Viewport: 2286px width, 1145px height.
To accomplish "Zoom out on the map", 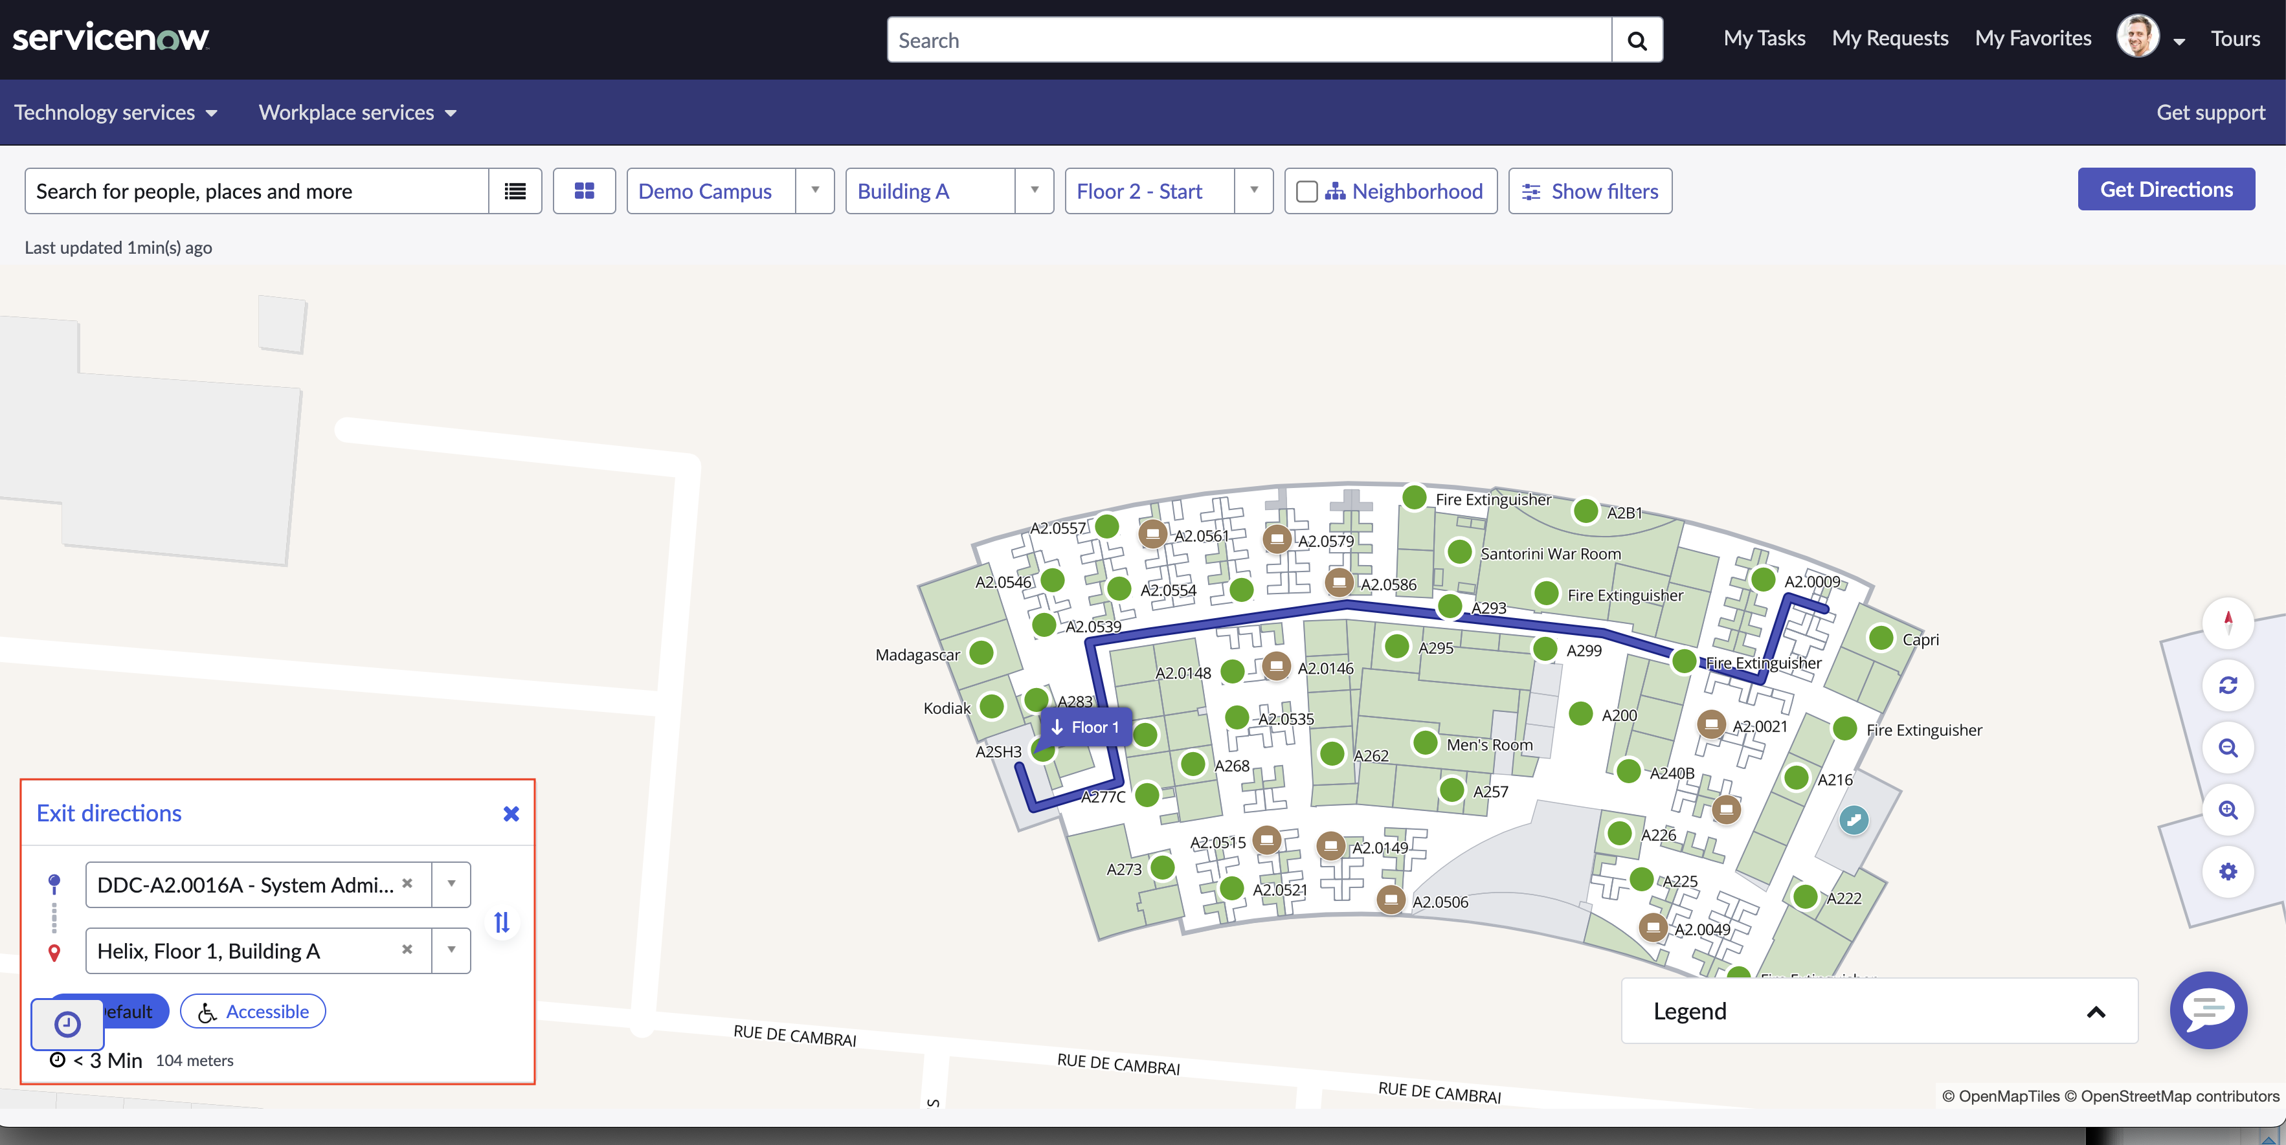I will [x=2228, y=747].
